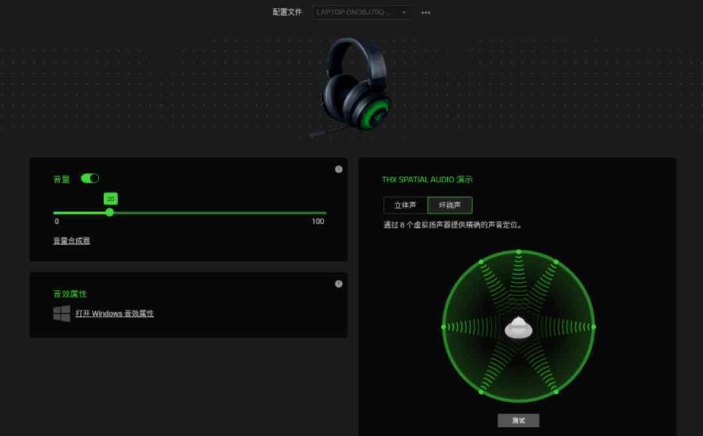703x436 pixels.
Task: Click the 音效属性 section title
Action: tap(70, 294)
